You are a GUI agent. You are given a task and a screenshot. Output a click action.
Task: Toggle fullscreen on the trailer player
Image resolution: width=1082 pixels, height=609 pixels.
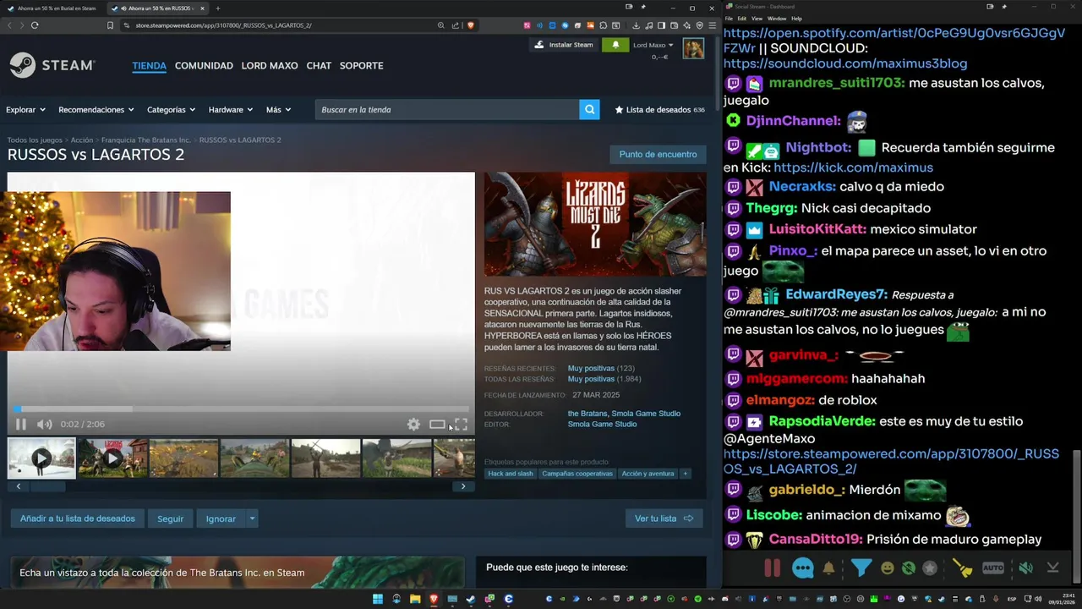coord(461,425)
